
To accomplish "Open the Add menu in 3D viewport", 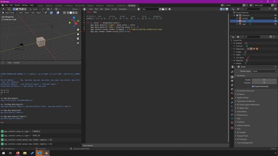I will [33, 13].
